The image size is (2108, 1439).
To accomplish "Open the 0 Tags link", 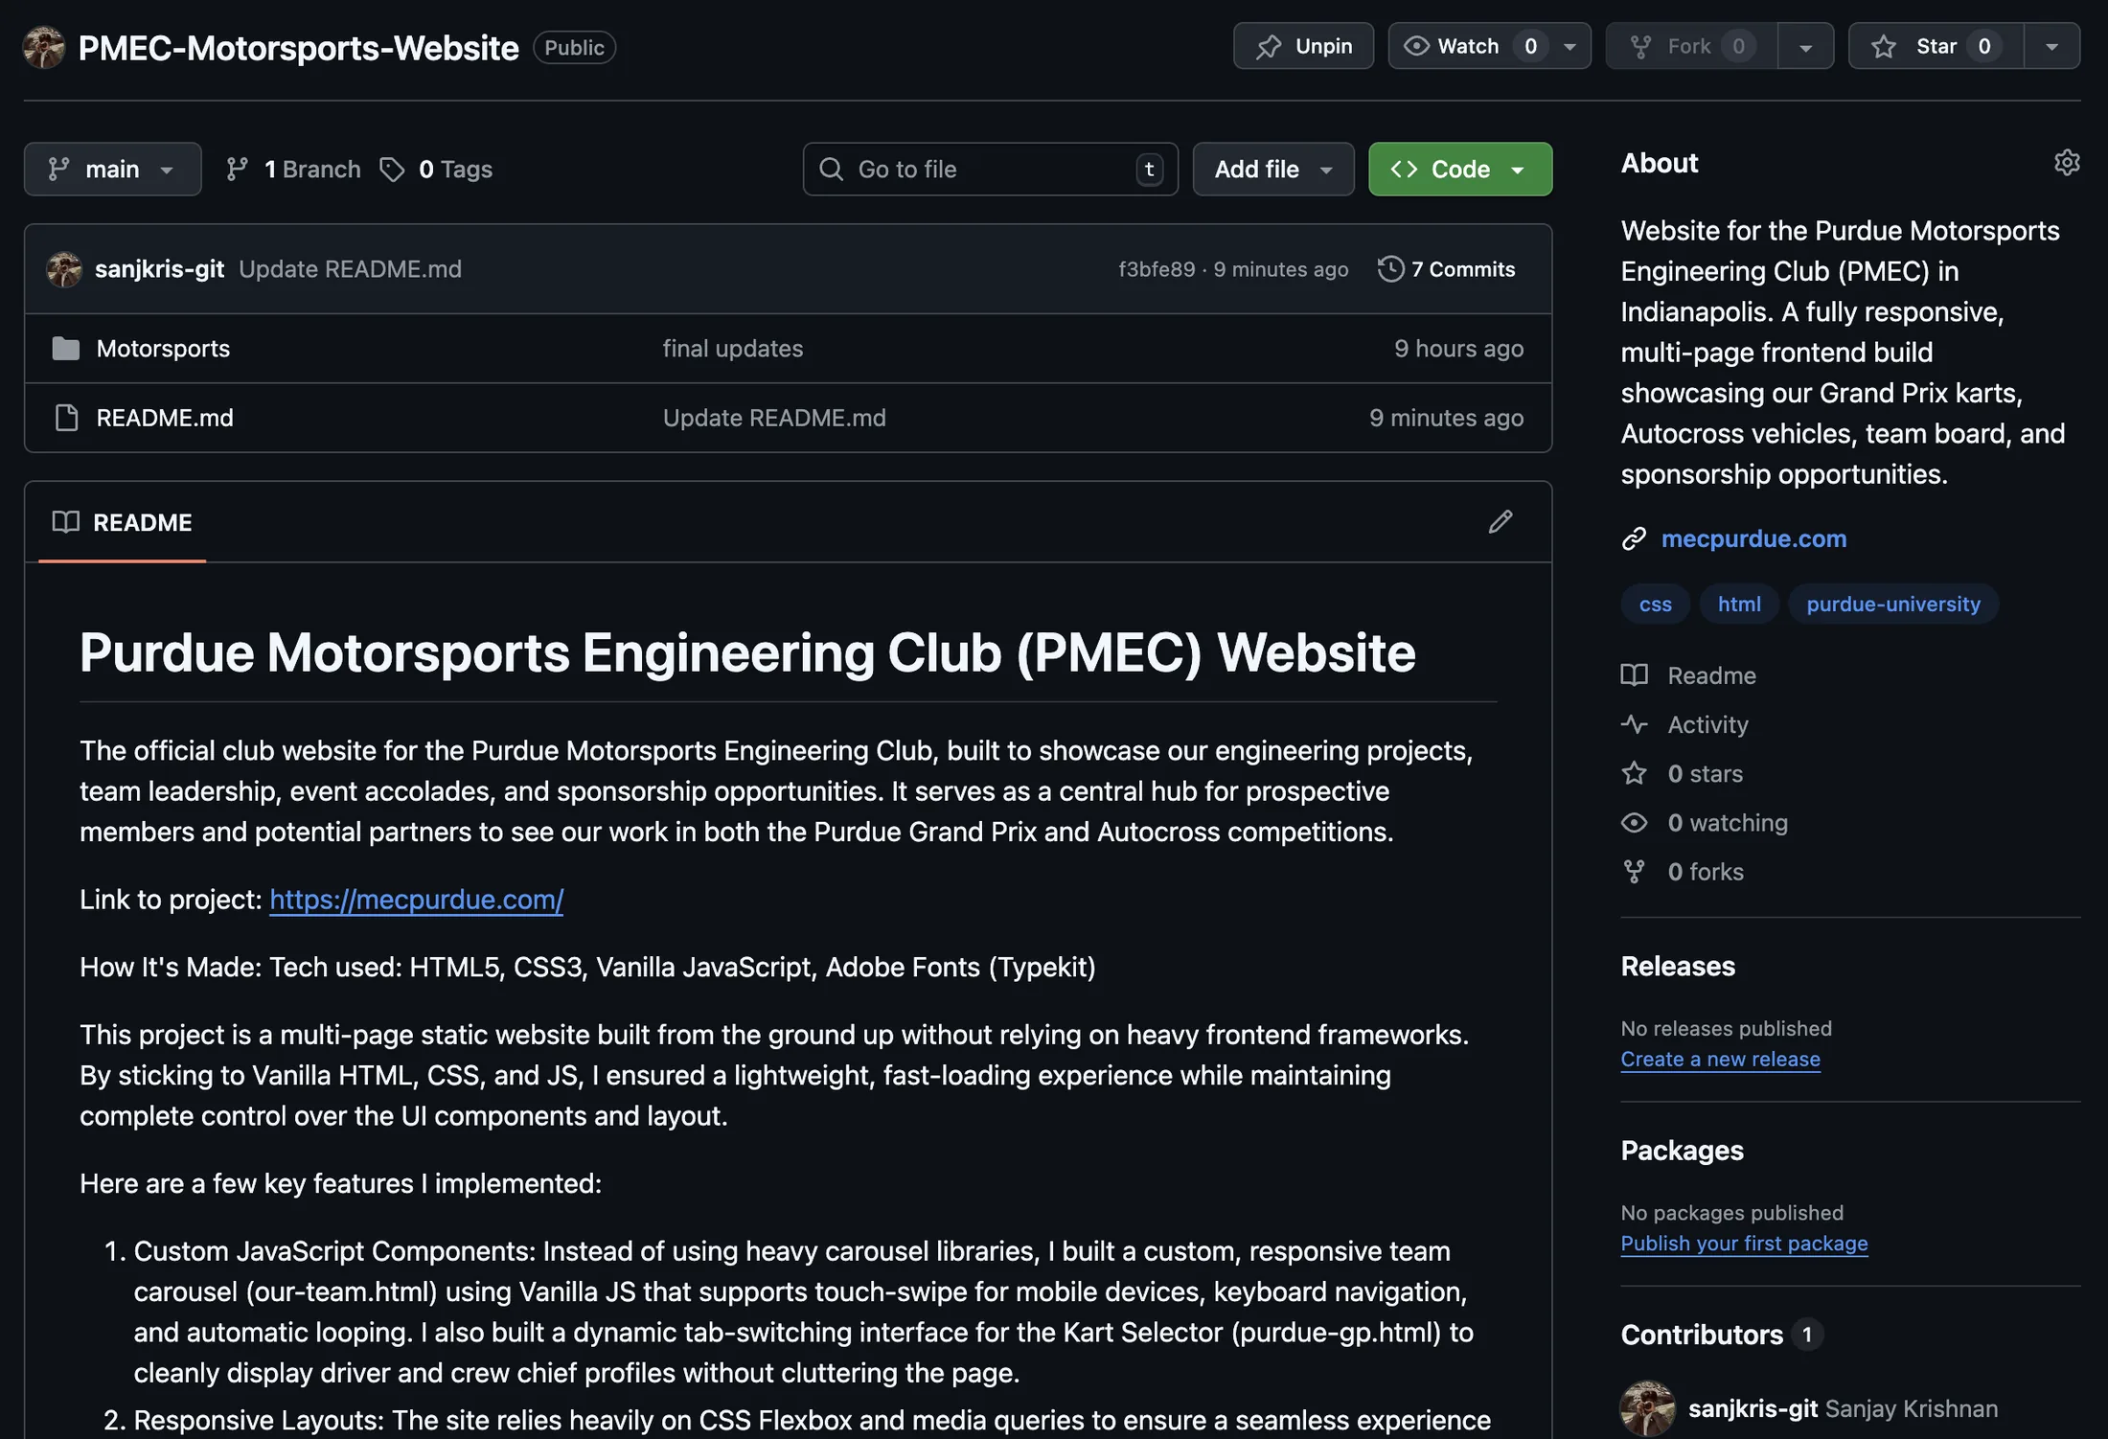I will pos(436,170).
